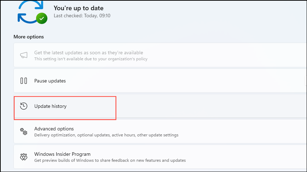307x172 pixels.
Task: Select the Pause updates label
Action: [x=50, y=81]
